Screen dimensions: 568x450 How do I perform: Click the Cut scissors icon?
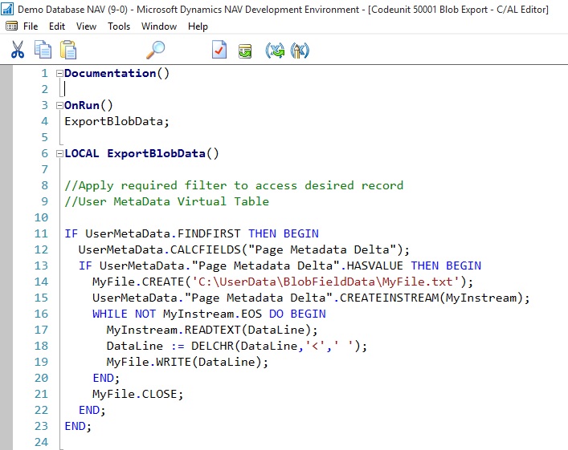18,51
